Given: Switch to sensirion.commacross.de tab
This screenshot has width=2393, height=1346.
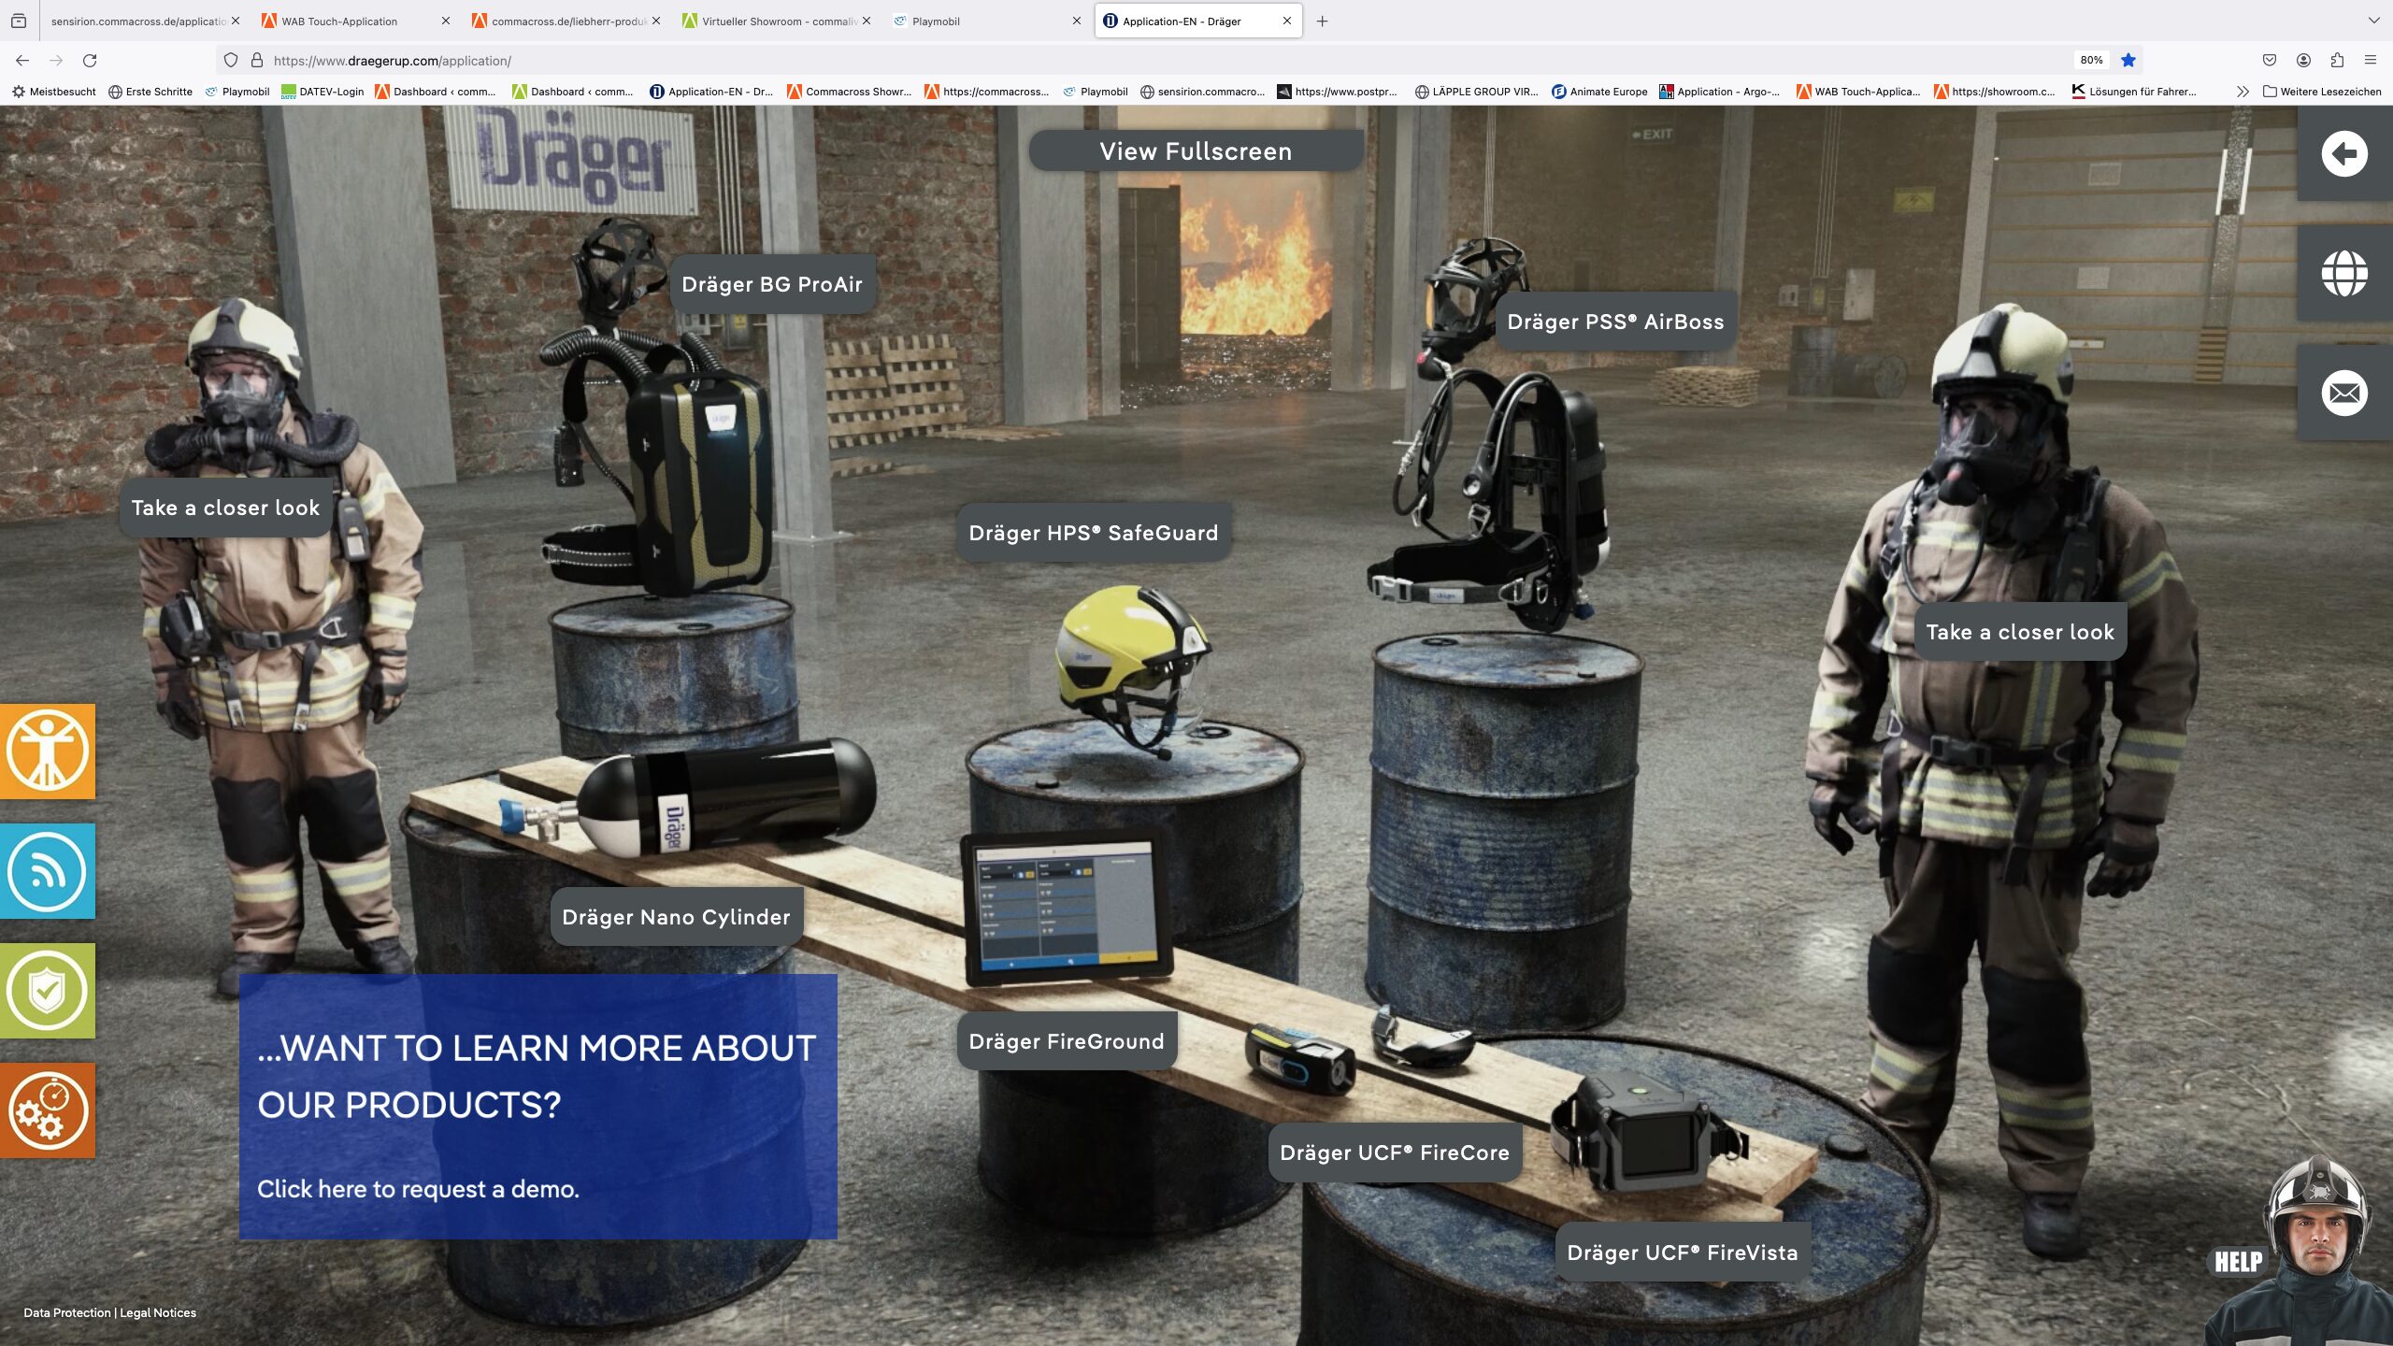Looking at the screenshot, I should coord(137,21).
